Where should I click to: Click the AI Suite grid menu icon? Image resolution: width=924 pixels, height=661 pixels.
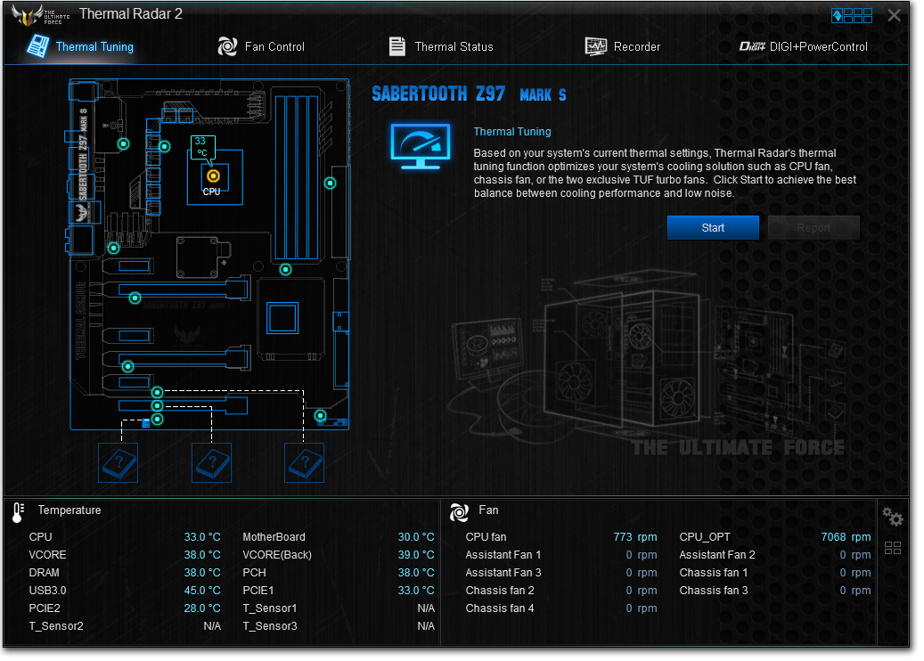coord(852,15)
